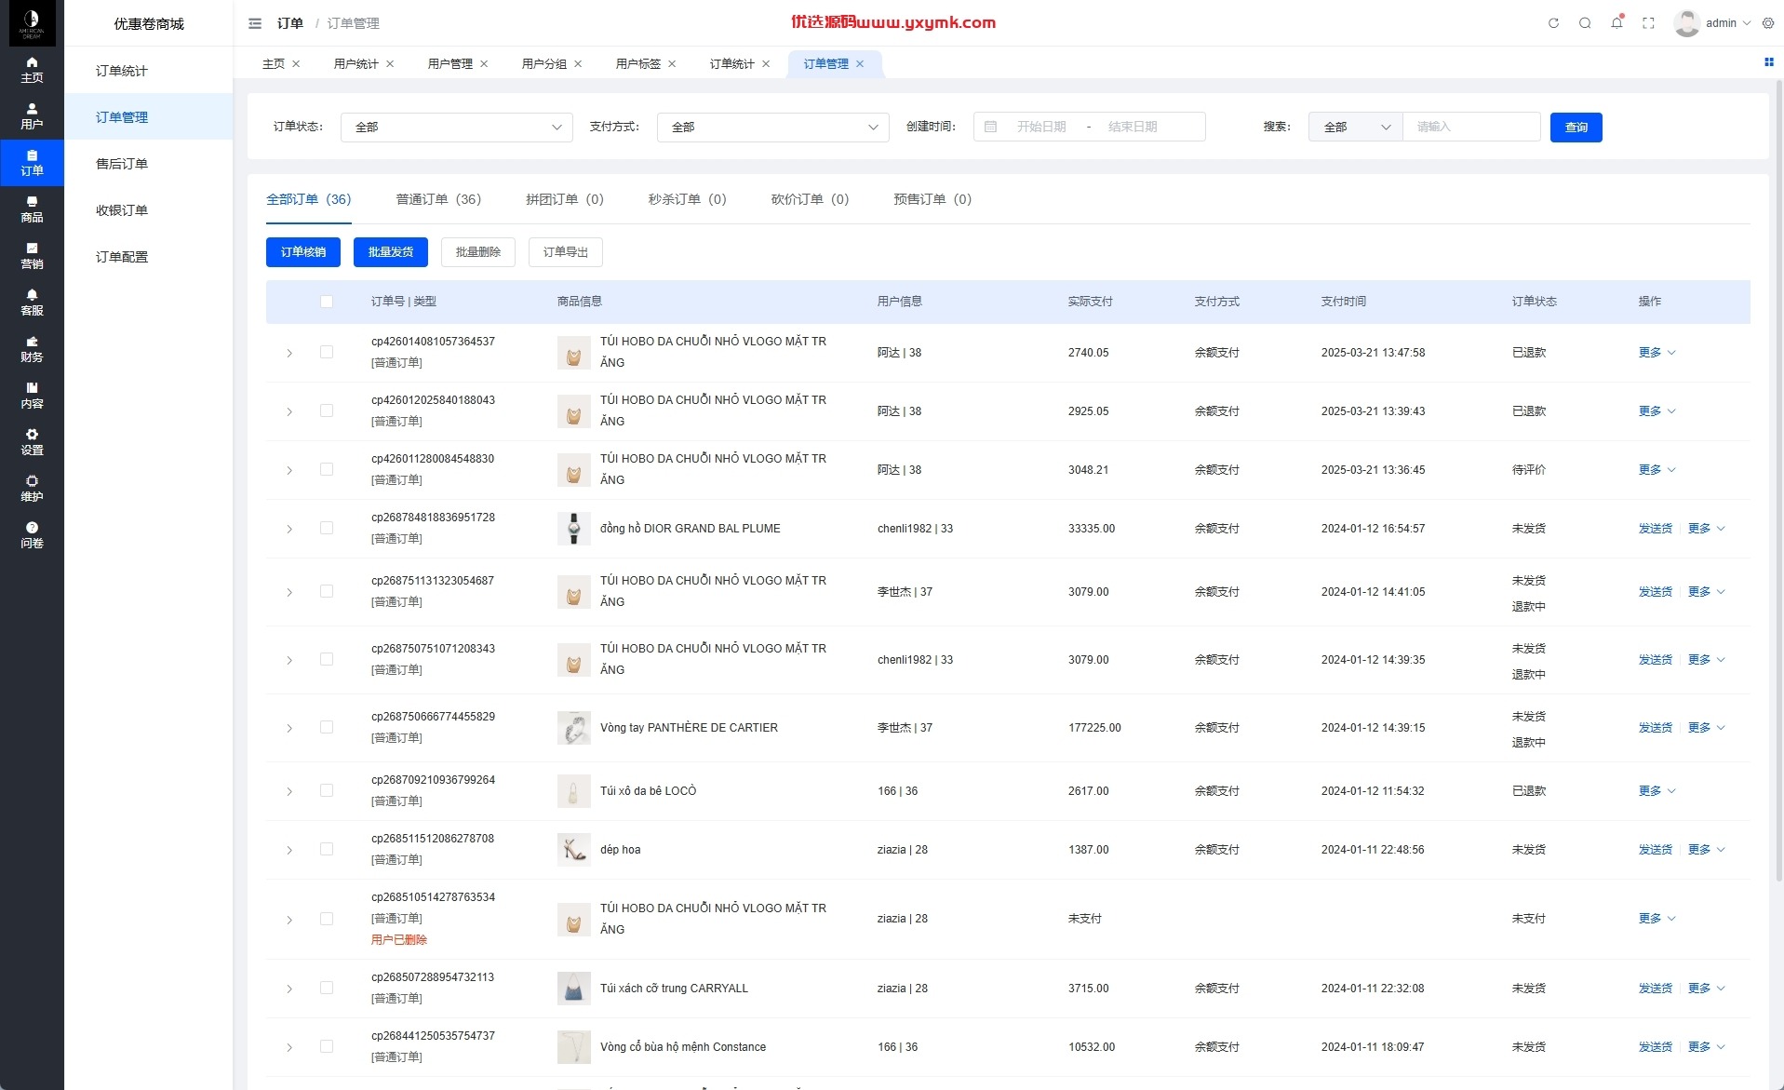Image resolution: width=1784 pixels, height=1090 pixels.
Task: Open the admin user dropdown
Action: (x=1714, y=23)
